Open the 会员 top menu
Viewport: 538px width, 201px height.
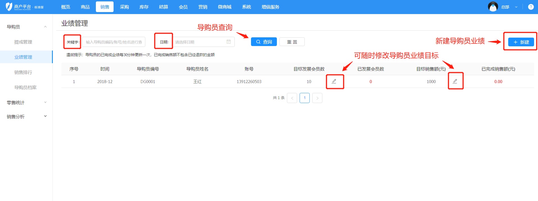coord(183,7)
